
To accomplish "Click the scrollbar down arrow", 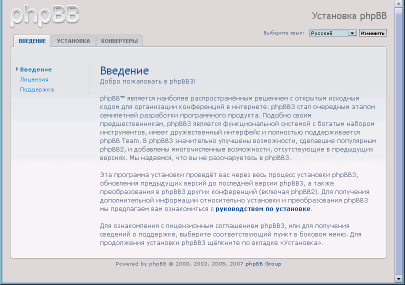I will click(399, 278).
